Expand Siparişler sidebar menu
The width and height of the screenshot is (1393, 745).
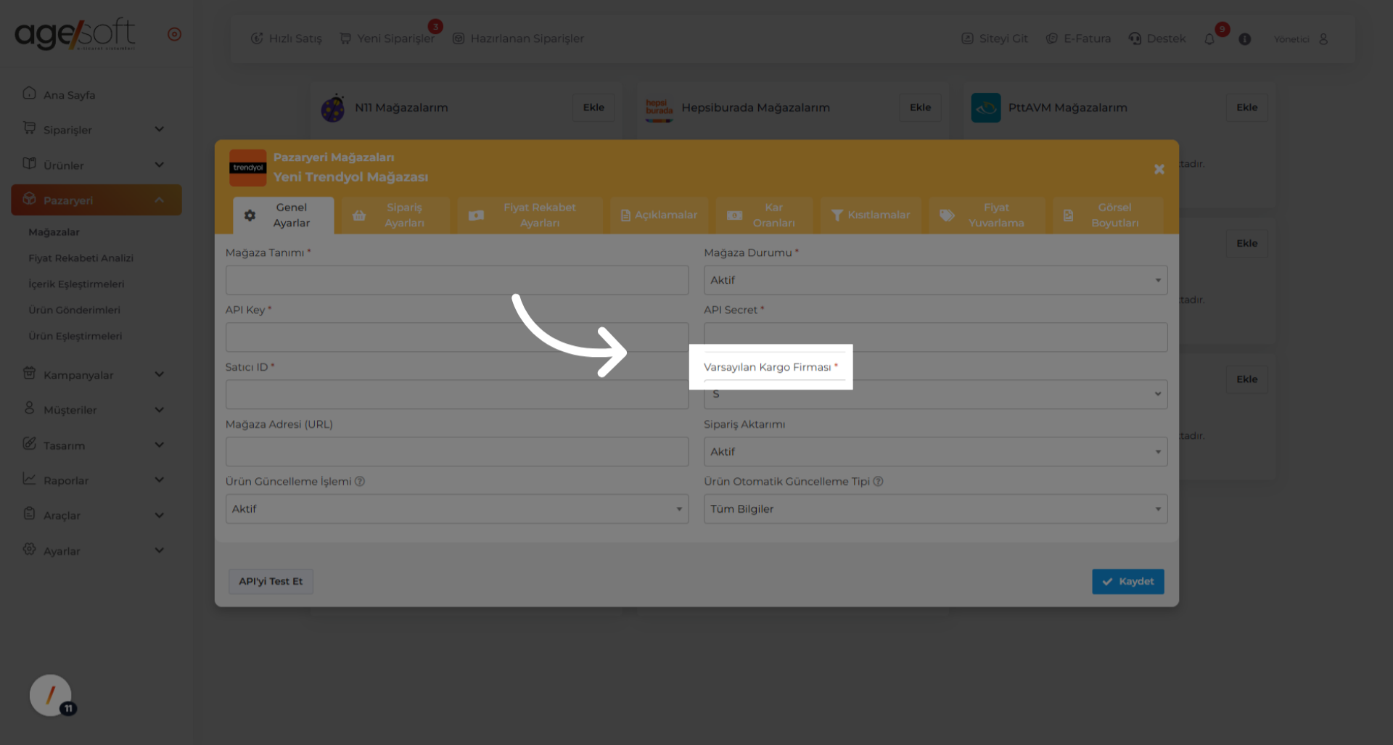(96, 129)
